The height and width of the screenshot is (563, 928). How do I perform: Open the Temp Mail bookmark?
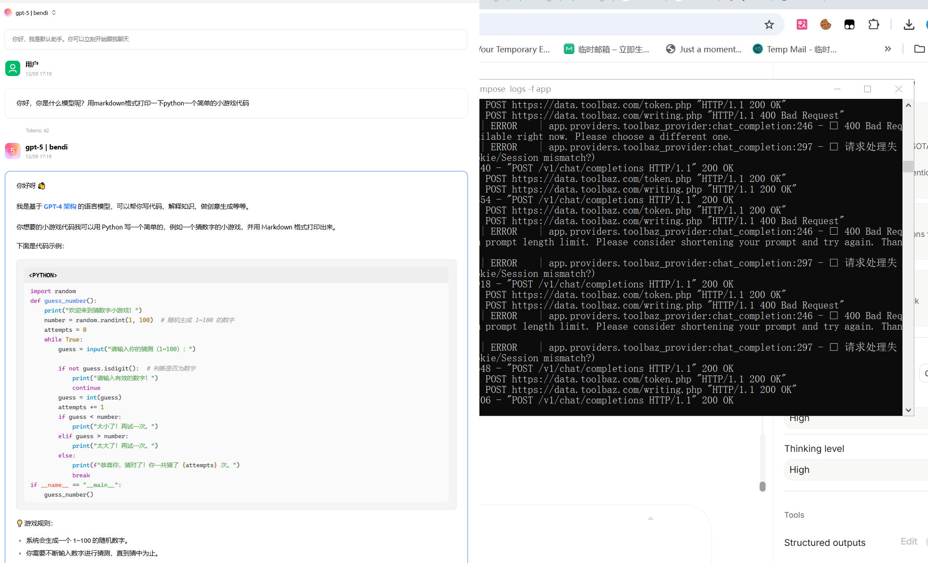[x=795, y=49]
